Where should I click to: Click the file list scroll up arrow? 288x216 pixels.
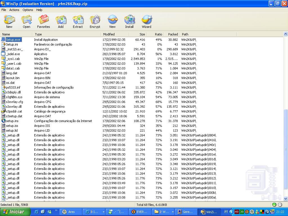point(286,34)
